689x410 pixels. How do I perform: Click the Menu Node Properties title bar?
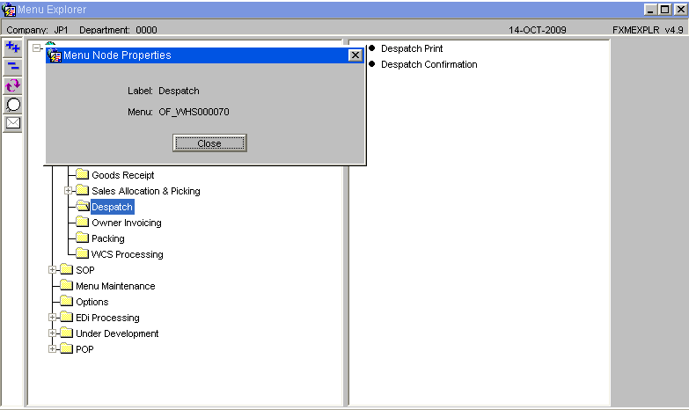click(205, 55)
